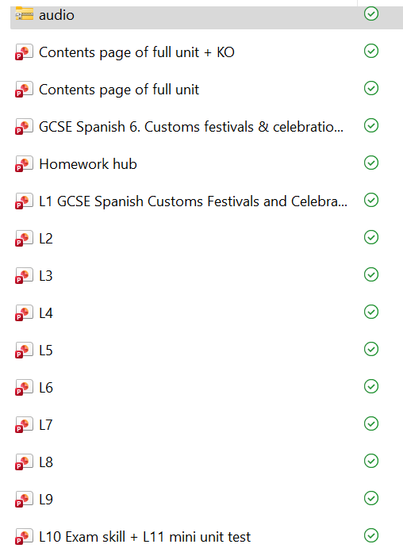This screenshot has height=548, width=403.
Task: Click the PowerPoint icon next to L2
Action: pyautogui.click(x=24, y=239)
